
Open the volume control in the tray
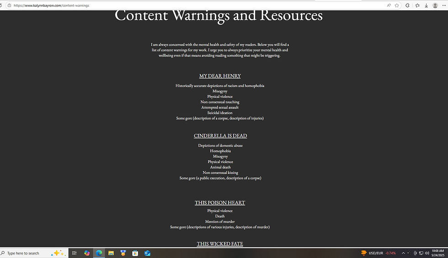tap(427, 253)
